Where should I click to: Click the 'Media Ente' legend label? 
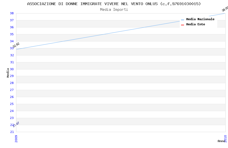(x=196, y=24)
